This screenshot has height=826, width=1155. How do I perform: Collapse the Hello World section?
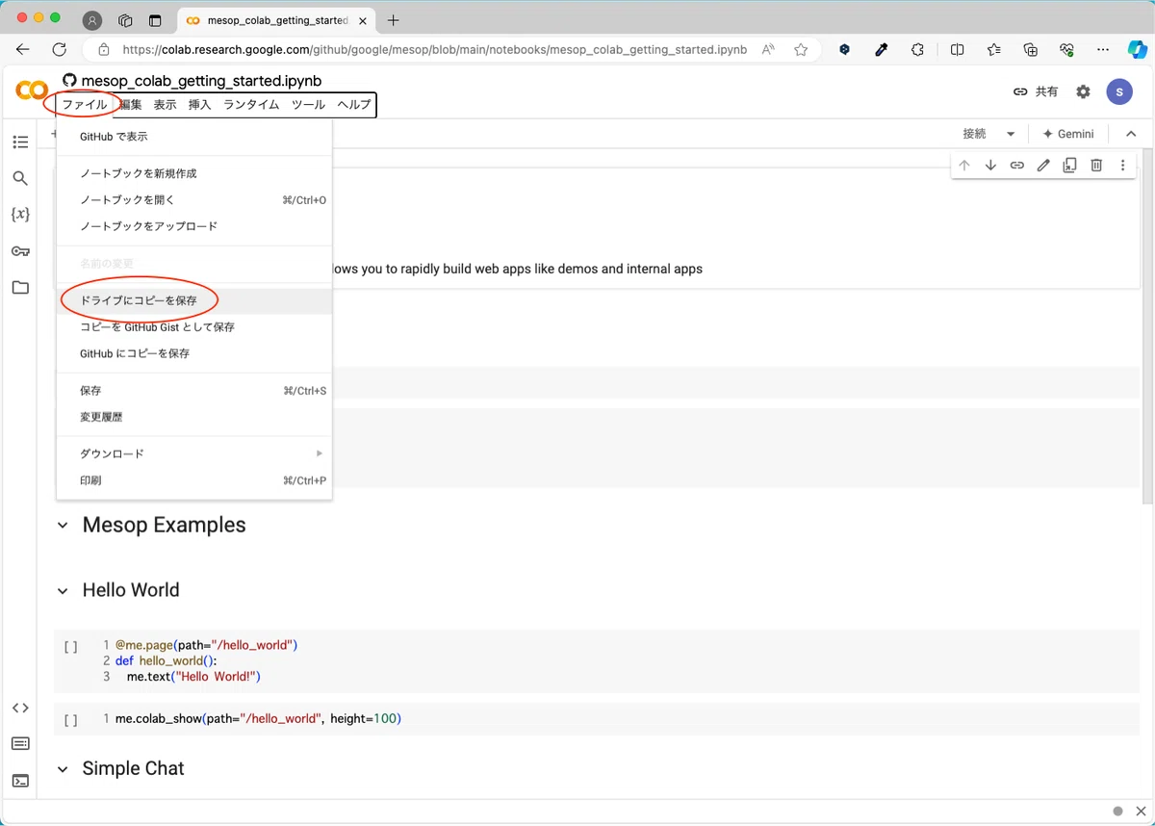(63, 591)
